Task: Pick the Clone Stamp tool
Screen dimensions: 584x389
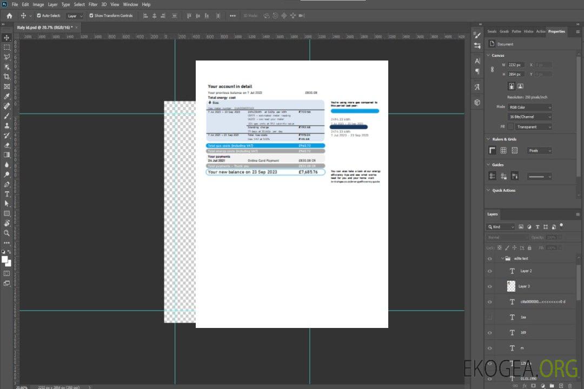Action: coord(7,125)
